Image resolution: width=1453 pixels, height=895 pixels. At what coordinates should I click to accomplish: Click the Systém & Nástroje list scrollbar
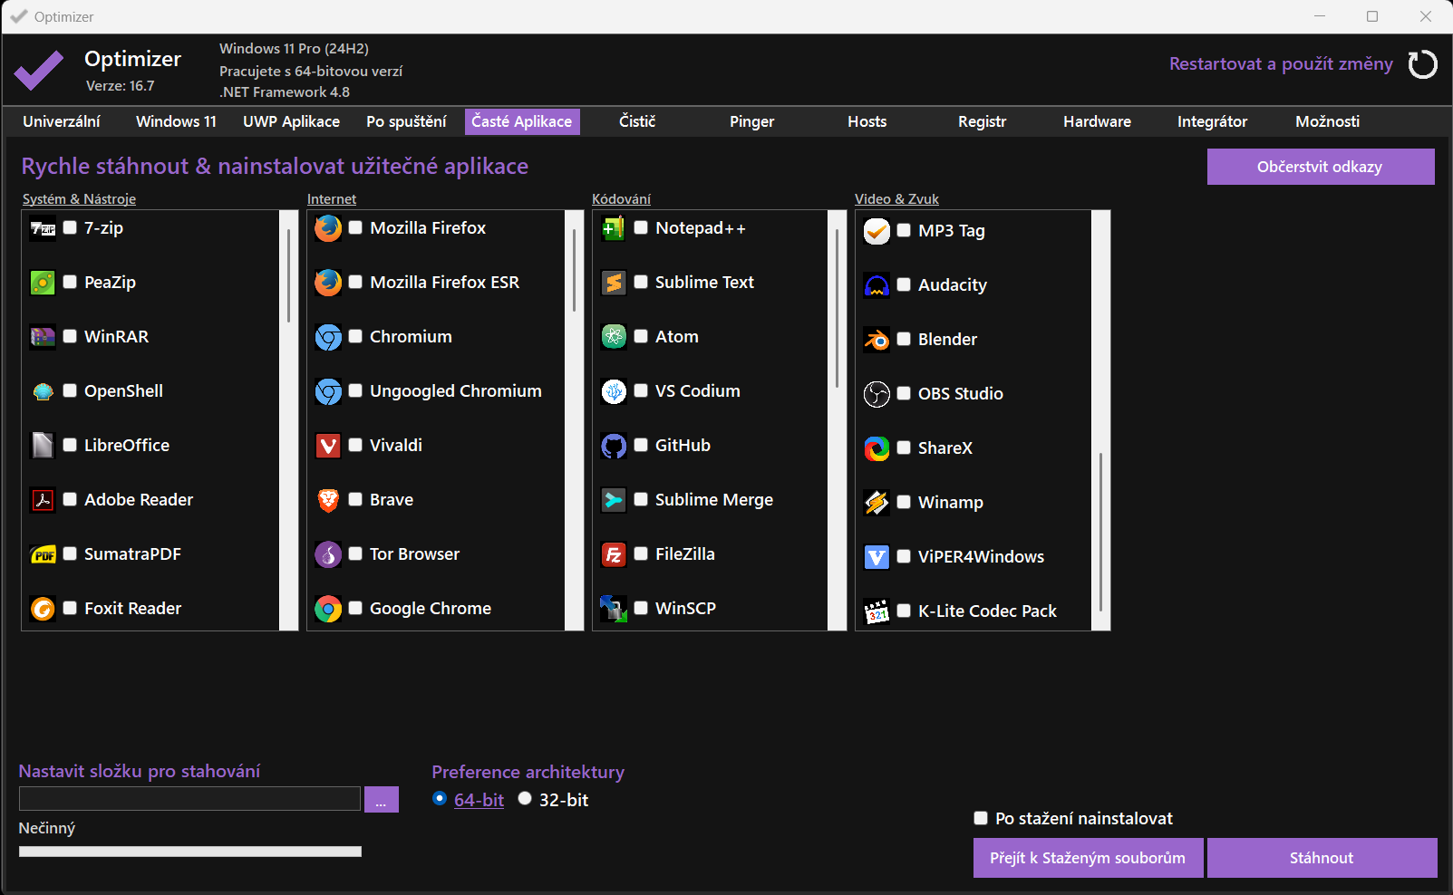289,420
